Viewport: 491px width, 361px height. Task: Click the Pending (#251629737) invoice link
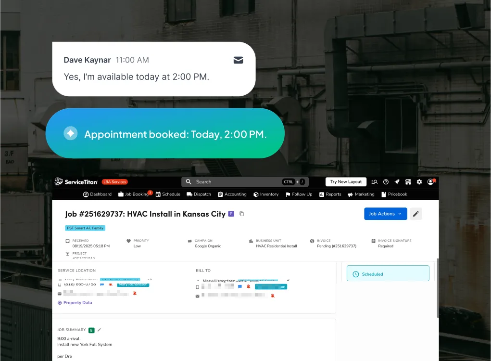(337, 246)
